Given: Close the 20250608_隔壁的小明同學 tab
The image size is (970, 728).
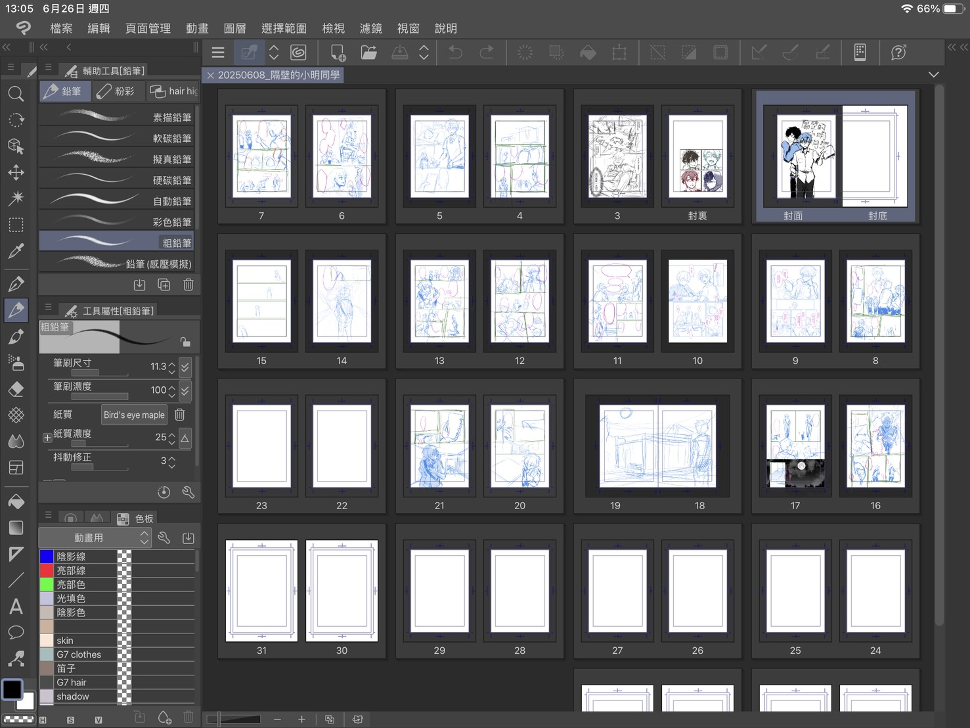Looking at the screenshot, I should point(211,76).
